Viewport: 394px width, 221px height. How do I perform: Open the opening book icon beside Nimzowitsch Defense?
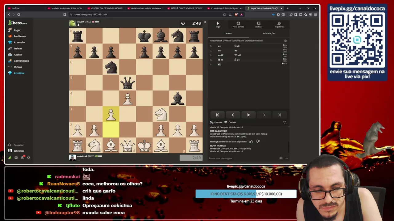click(x=285, y=41)
